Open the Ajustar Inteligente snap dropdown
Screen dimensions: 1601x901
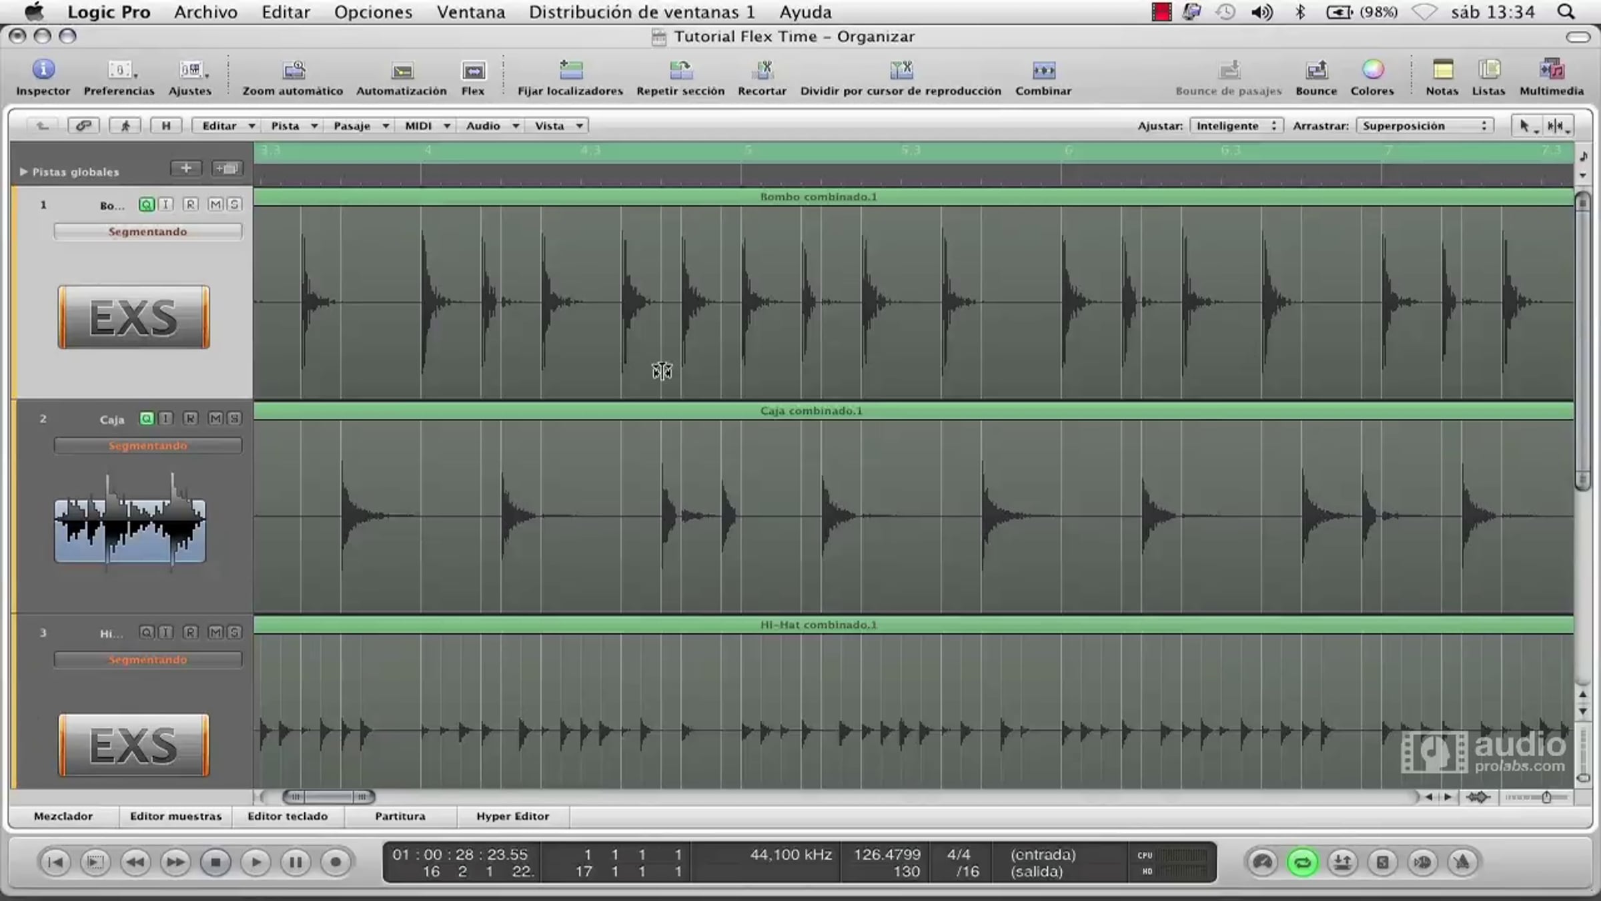(x=1235, y=125)
